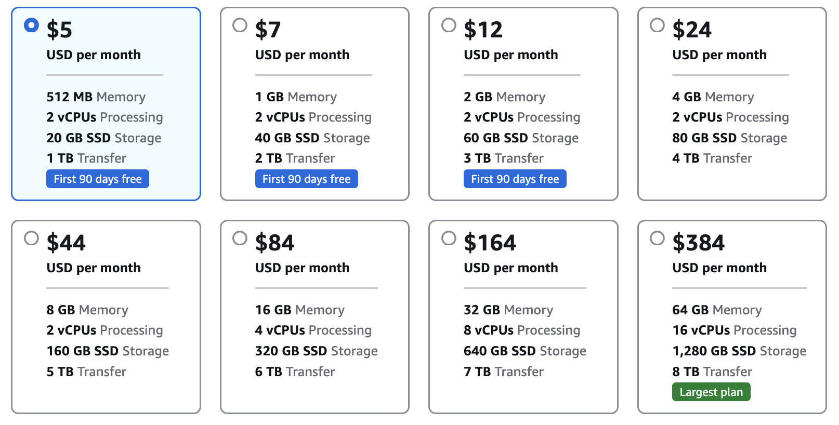Click the "First 90 days free" badge on $5 plan
The height and width of the screenshot is (425, 839).
98,179
